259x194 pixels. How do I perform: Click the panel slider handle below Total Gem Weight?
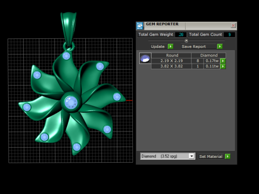(186, 40)
